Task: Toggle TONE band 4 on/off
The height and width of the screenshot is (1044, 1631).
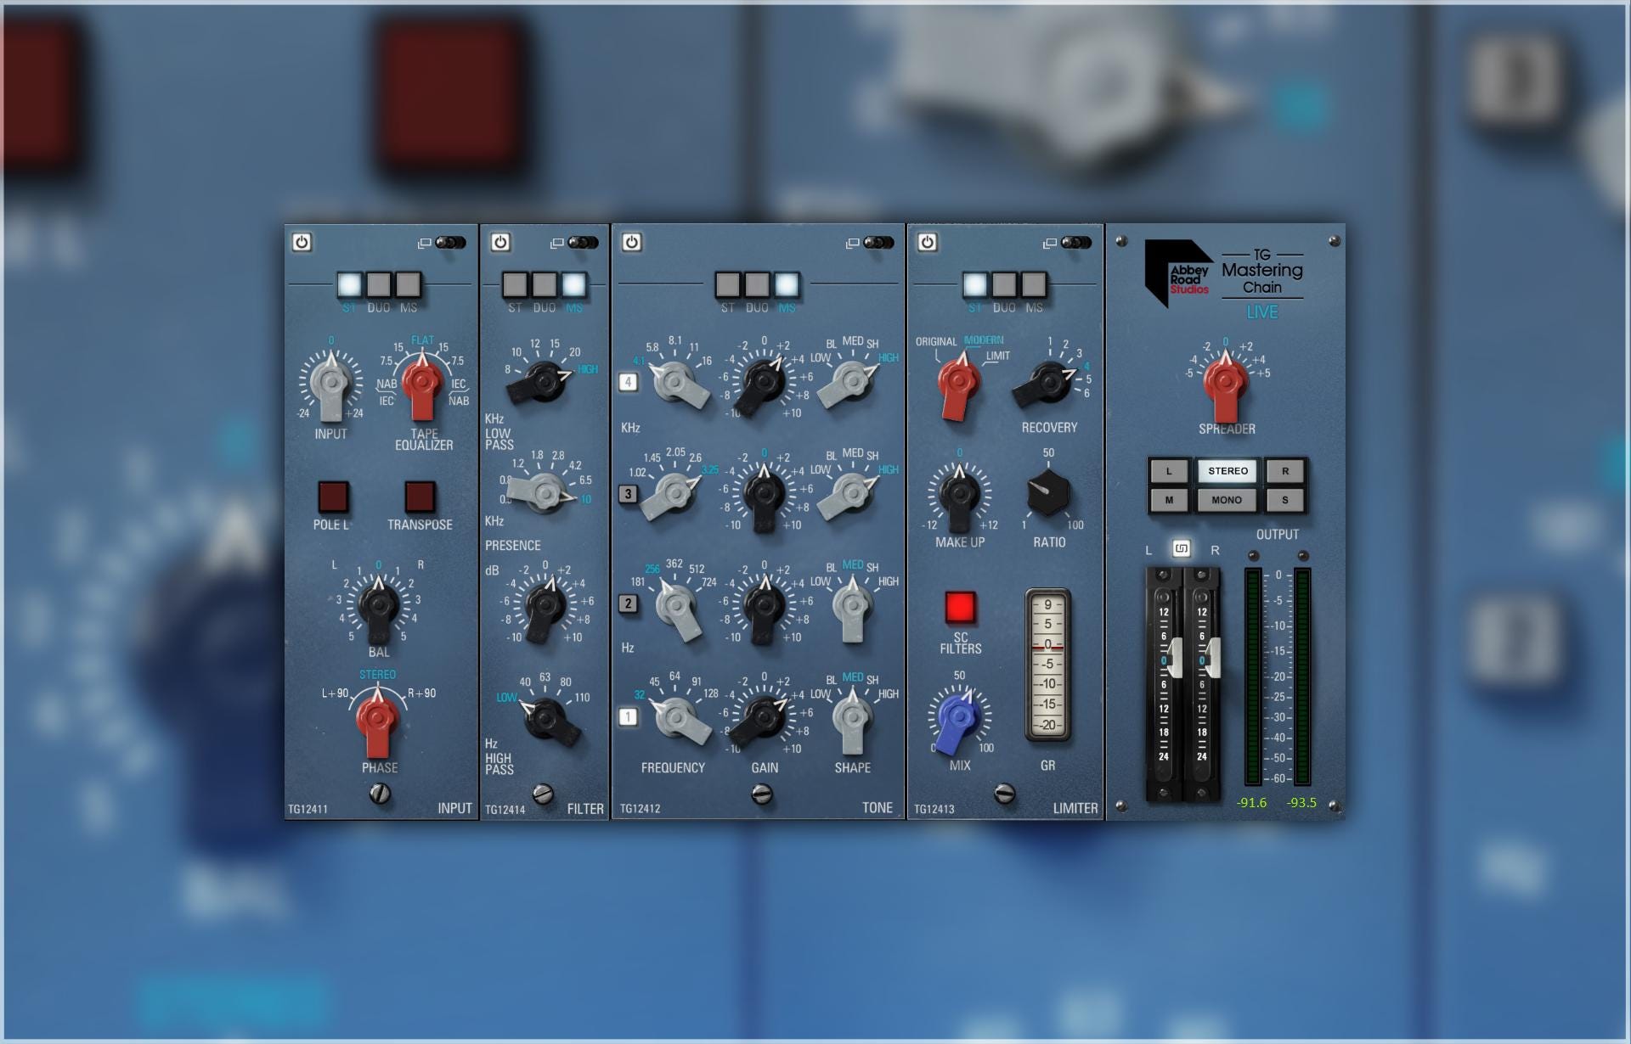Action: pos(628,382)
